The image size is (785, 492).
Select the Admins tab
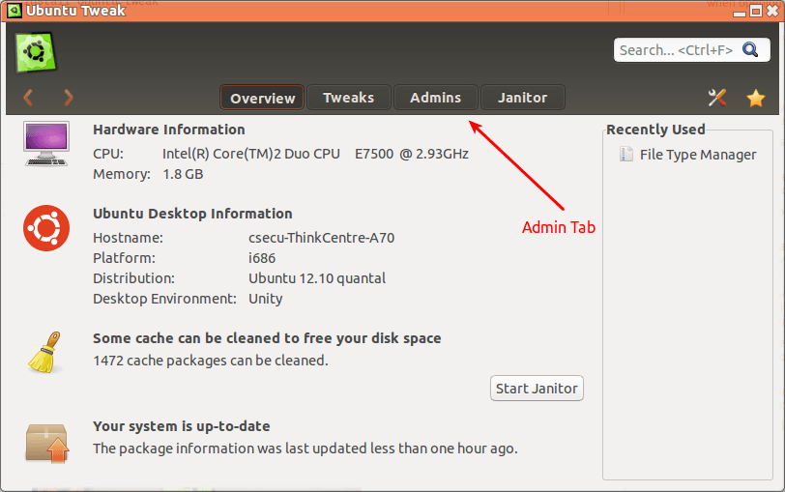tap(435, 98)
